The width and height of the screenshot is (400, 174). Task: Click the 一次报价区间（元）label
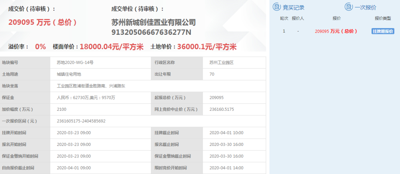tap(20, 121)
